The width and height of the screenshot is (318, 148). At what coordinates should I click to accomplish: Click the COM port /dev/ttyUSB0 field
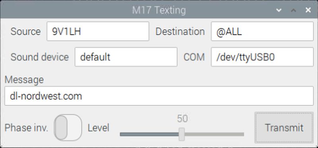262,57
